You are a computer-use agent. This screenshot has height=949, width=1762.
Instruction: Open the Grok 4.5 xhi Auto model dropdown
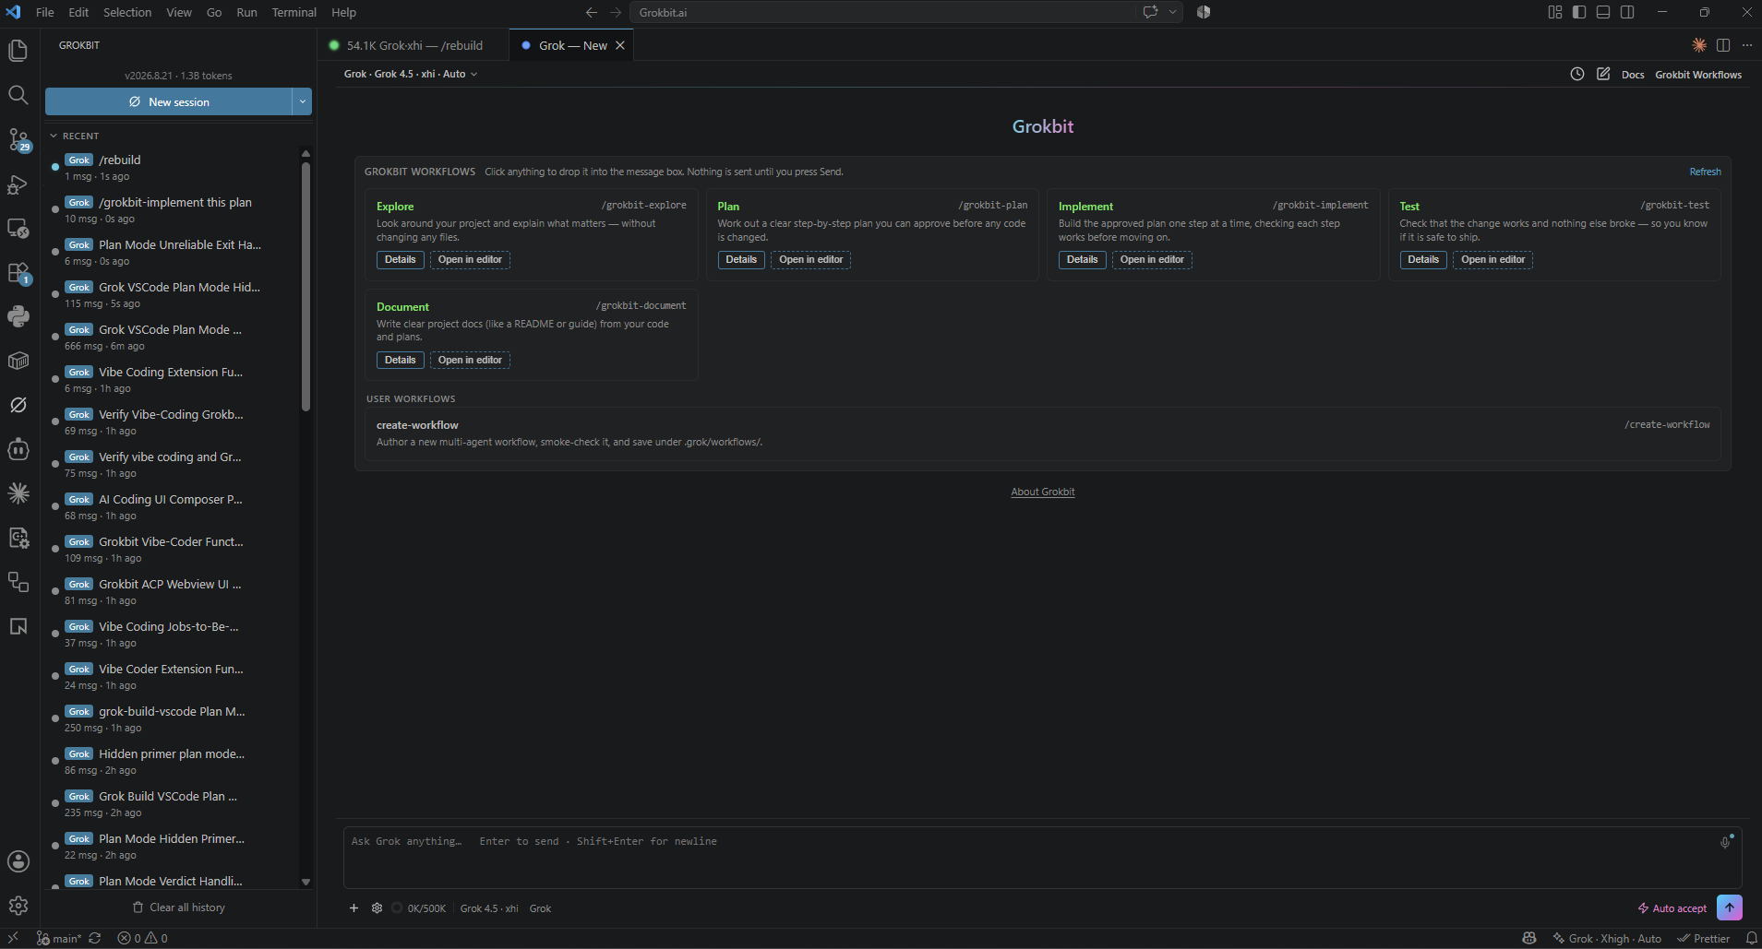point(411,74)
